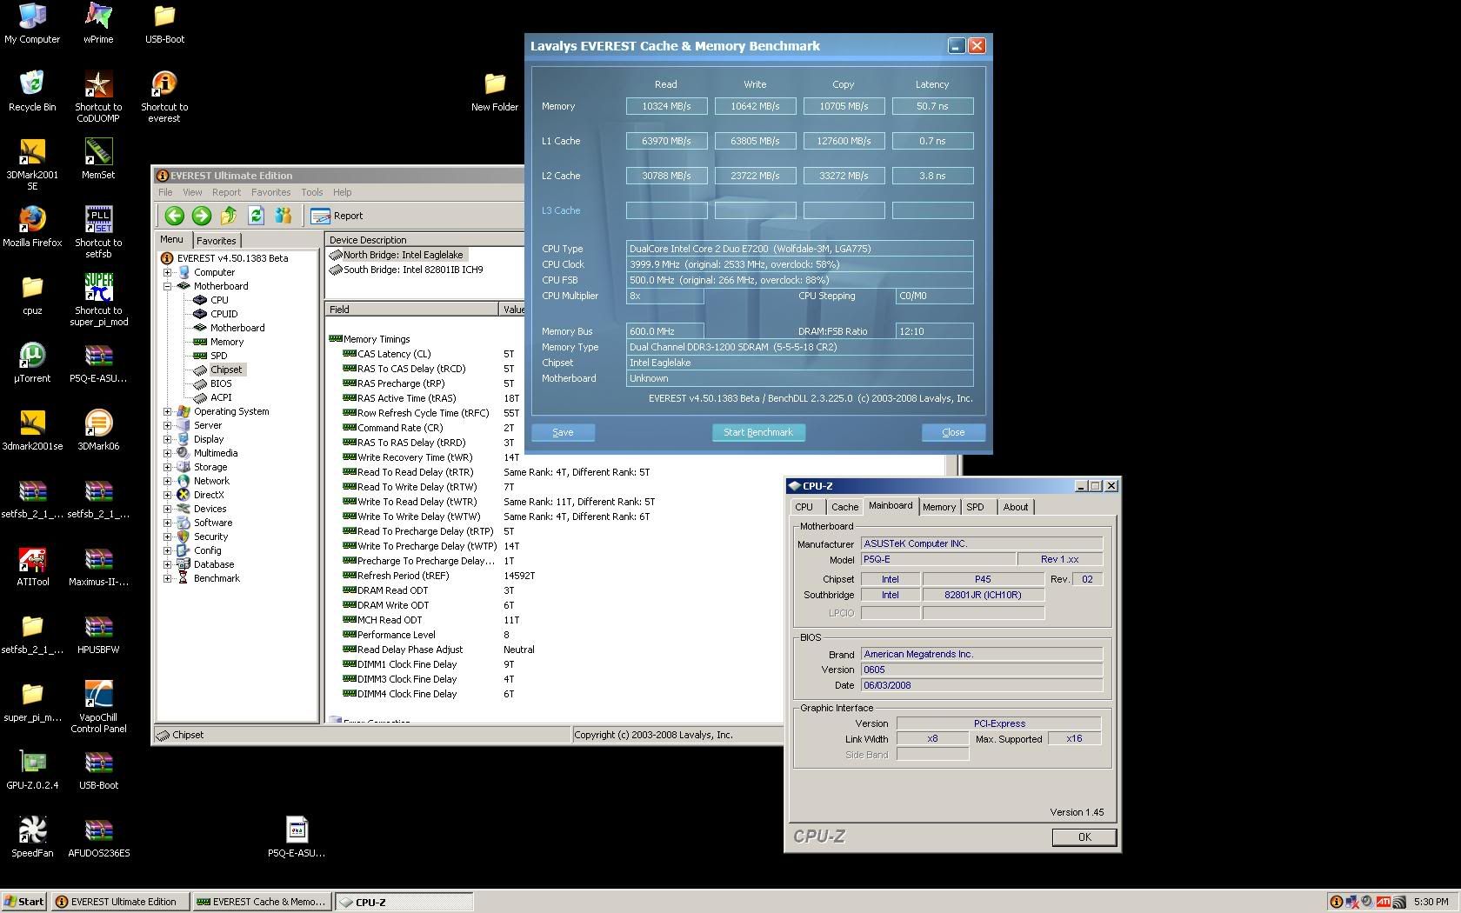Viewport: 1461px width, 913px height.
Task: Expand the Server tree node
Action: click(168, 425)
